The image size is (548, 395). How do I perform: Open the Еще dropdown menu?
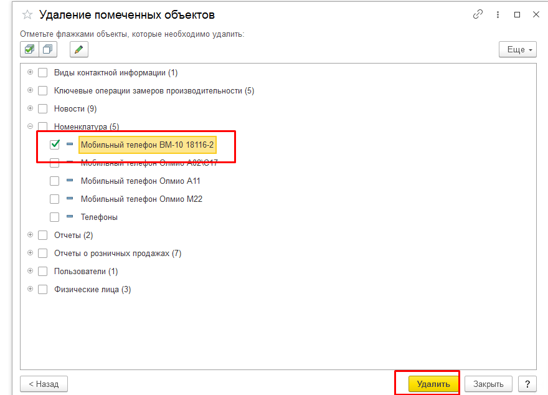(x=517, y=50)
